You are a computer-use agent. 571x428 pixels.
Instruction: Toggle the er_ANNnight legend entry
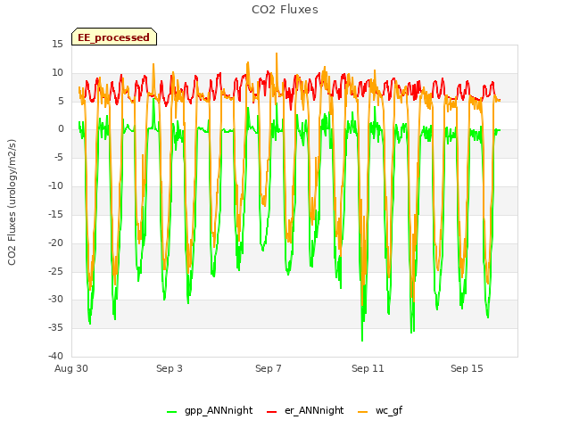tap(305, 410)
